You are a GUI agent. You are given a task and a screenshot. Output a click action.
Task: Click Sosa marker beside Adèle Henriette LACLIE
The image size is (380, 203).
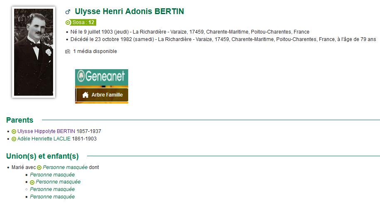(x=14, y=139)
